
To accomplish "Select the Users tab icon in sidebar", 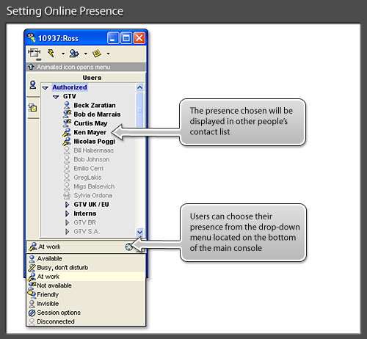I will click(x=33, y=85).
